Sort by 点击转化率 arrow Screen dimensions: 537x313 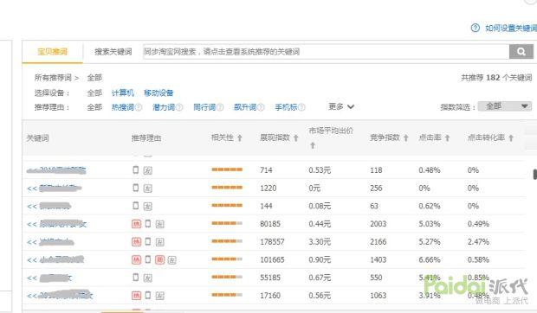coord(511,138)
